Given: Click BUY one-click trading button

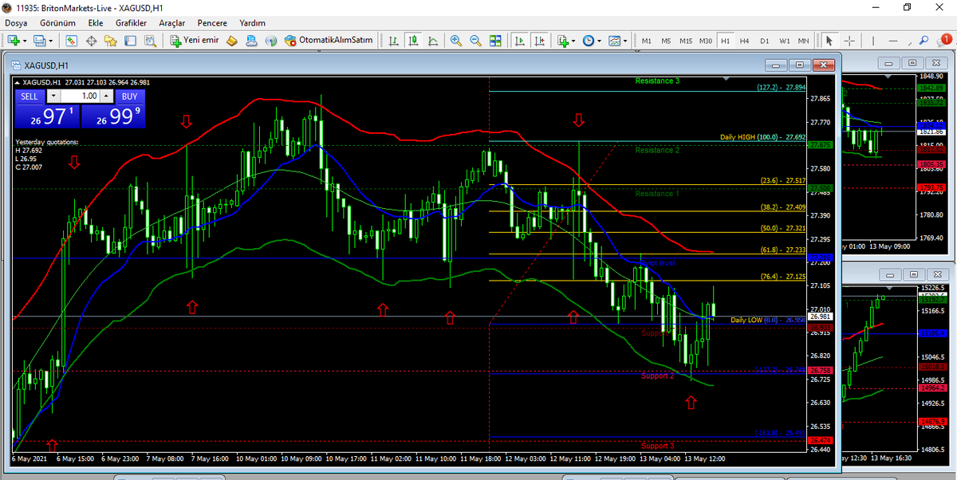Looking at the screenshot, I should pos(131,96).
